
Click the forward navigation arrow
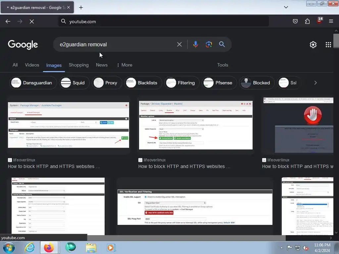(20, 21)
